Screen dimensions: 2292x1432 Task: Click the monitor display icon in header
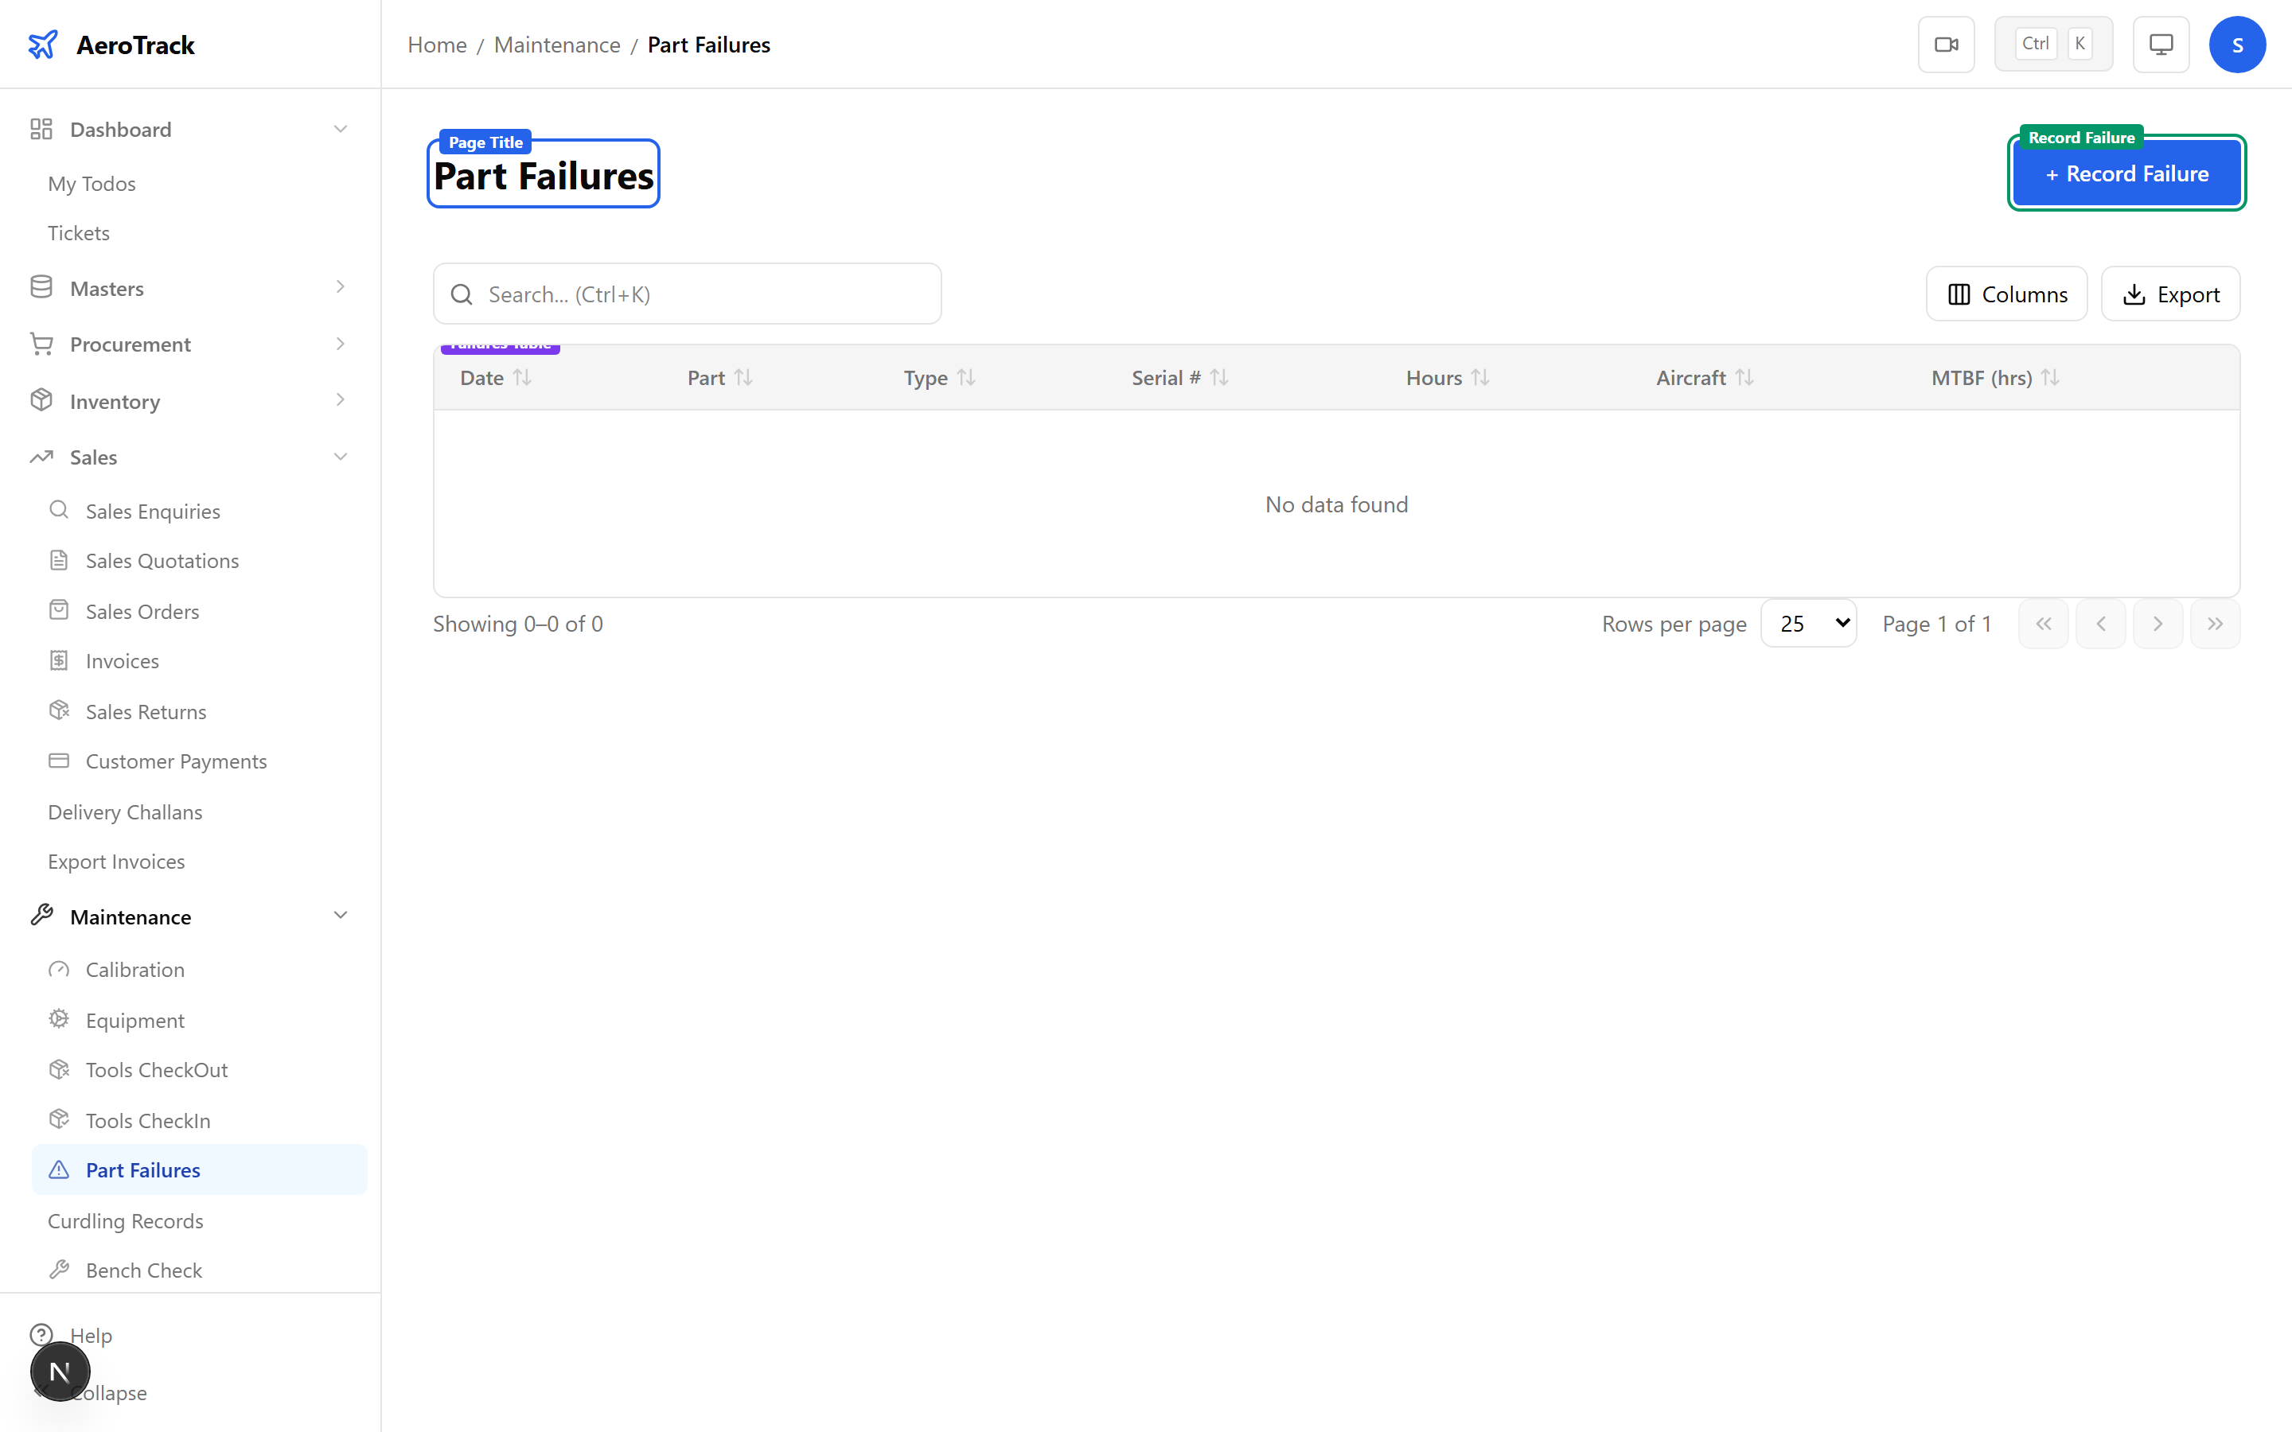pos(2161,45)
